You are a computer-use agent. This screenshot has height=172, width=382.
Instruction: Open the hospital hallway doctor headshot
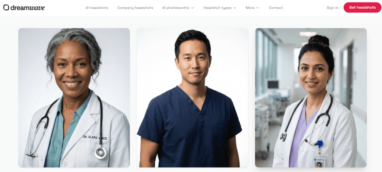tap(311, 98)
